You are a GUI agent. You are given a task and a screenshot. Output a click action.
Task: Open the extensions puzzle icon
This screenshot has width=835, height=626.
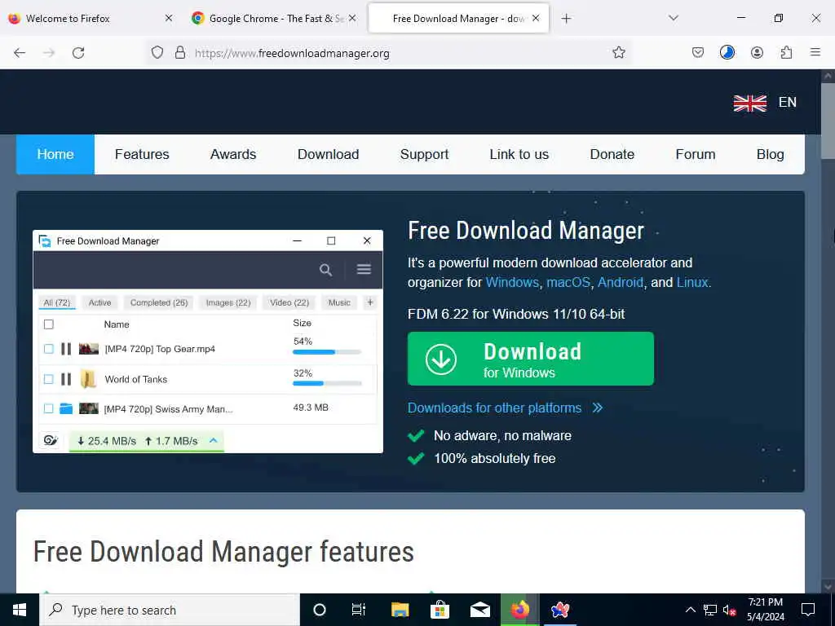point(786,52)
